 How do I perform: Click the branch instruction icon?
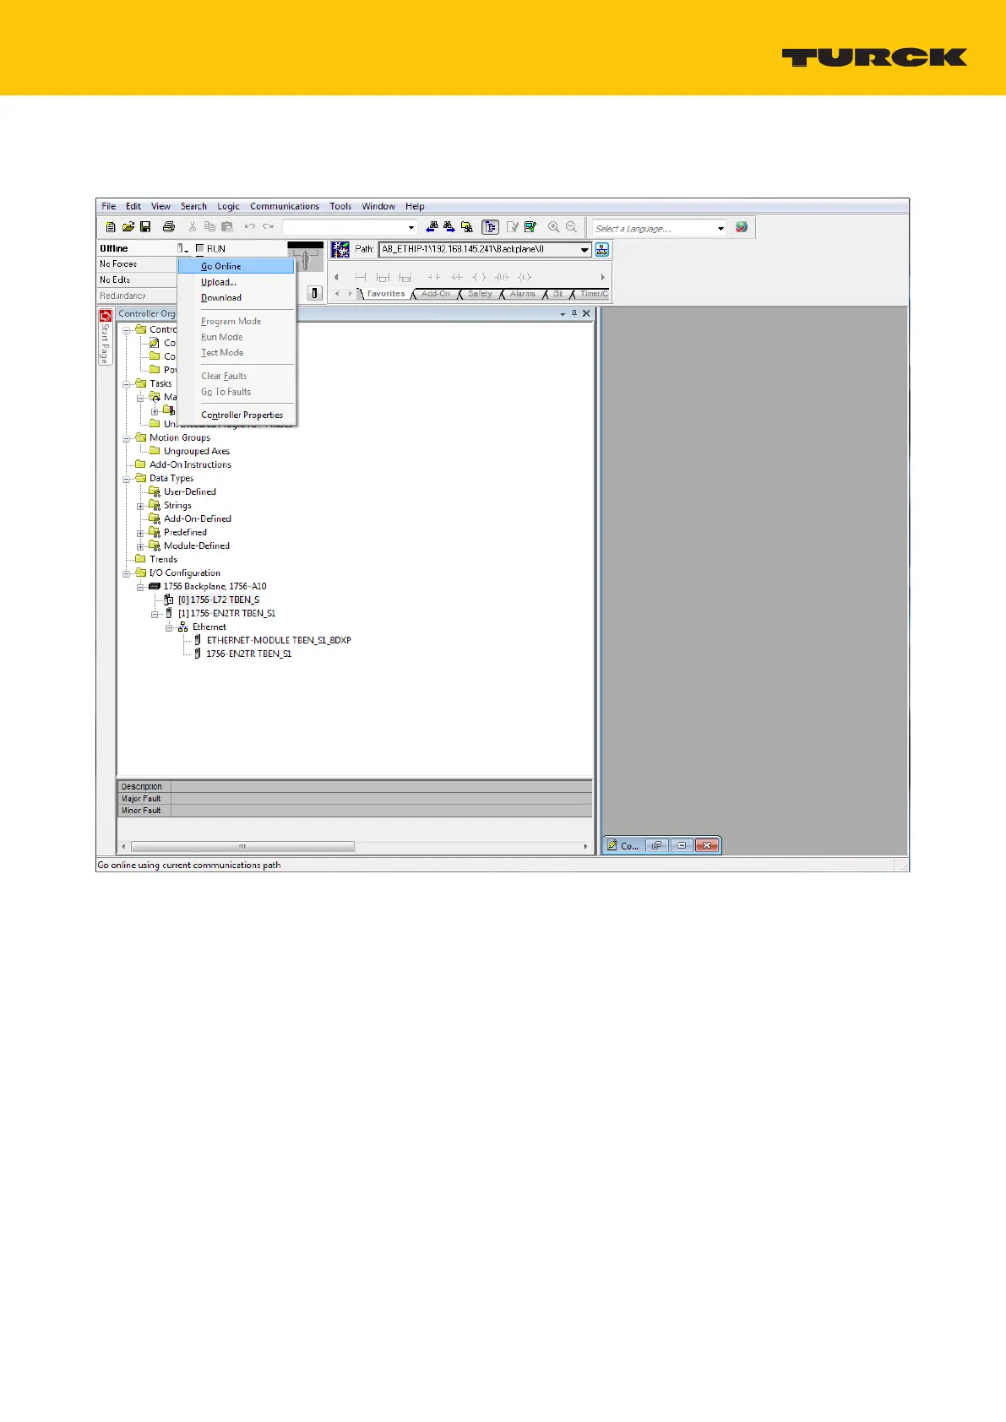coord(383,277)
